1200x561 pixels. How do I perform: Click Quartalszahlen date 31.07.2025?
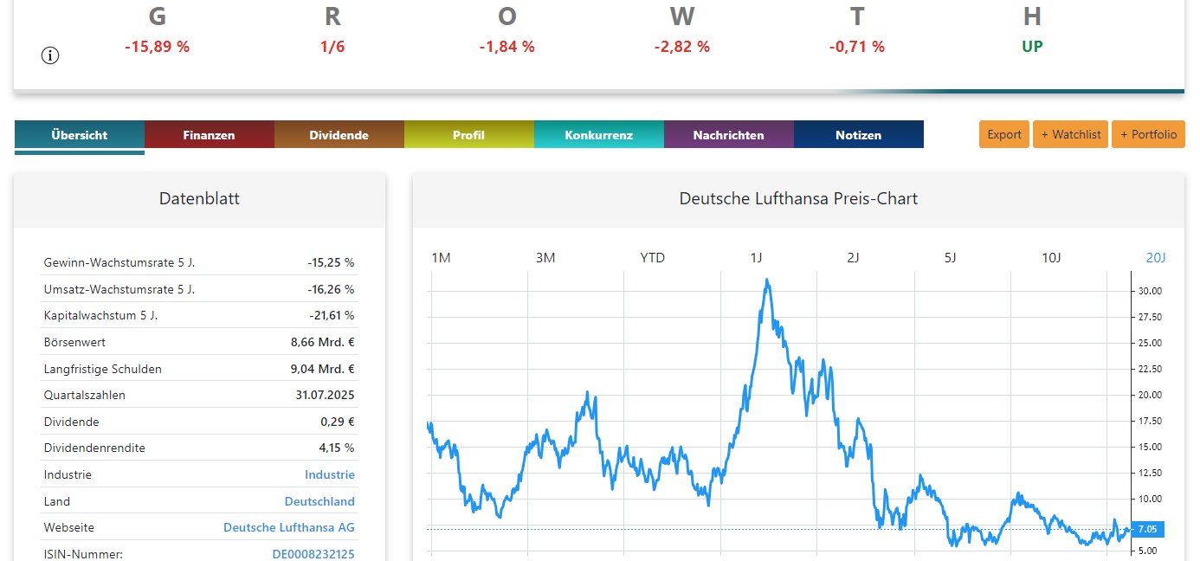pyautogui.click(x=325, y=395)
